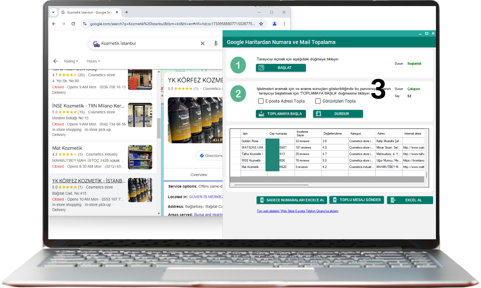This screenshot has height=288, width=481.
Task: Click the Kategori column header
Action: click(x=362, y=133)
